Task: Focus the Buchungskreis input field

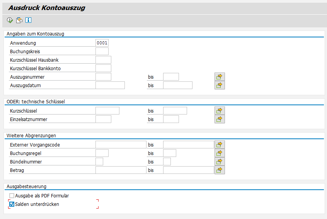Action: 102,51
